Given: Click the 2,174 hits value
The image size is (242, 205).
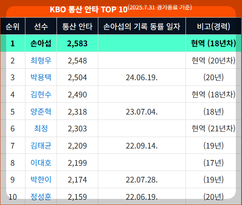Looking at the screenshot, I should coord(77,180).
